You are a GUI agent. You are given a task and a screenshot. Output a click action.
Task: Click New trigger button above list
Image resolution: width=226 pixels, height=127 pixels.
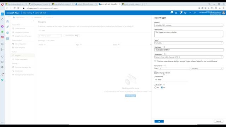[42, 31]
